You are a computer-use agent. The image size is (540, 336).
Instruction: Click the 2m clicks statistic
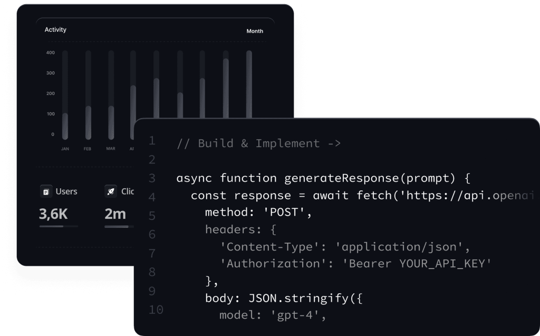tap(115, 214)
